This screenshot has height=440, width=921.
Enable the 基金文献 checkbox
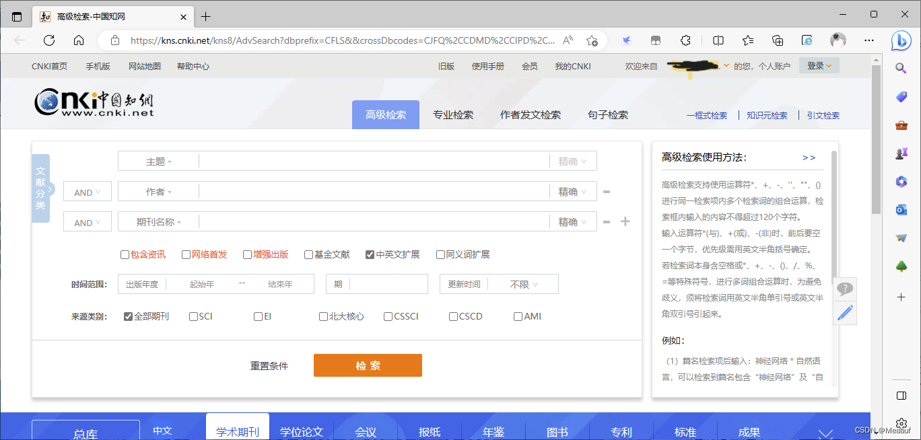[308, 255]
